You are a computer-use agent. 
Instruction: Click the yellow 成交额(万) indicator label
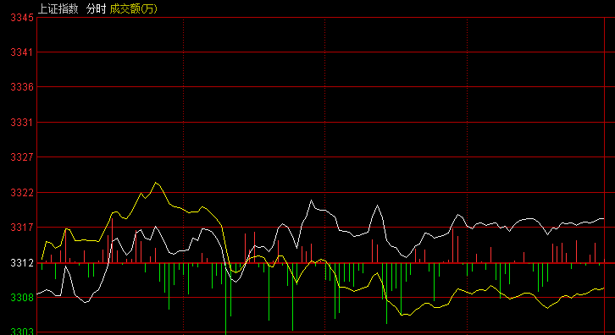click(x=133, y=9)
